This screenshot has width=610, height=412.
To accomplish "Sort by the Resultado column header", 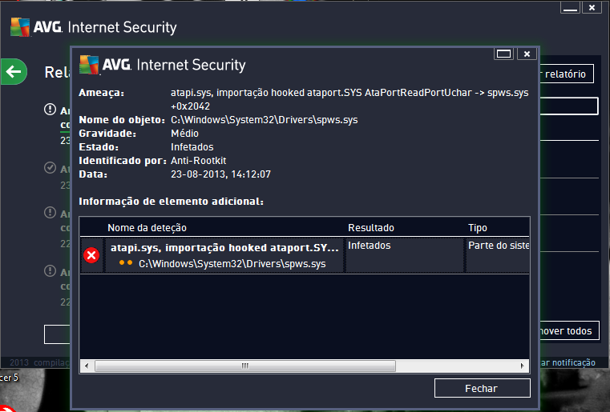I will tap(403, 227).
